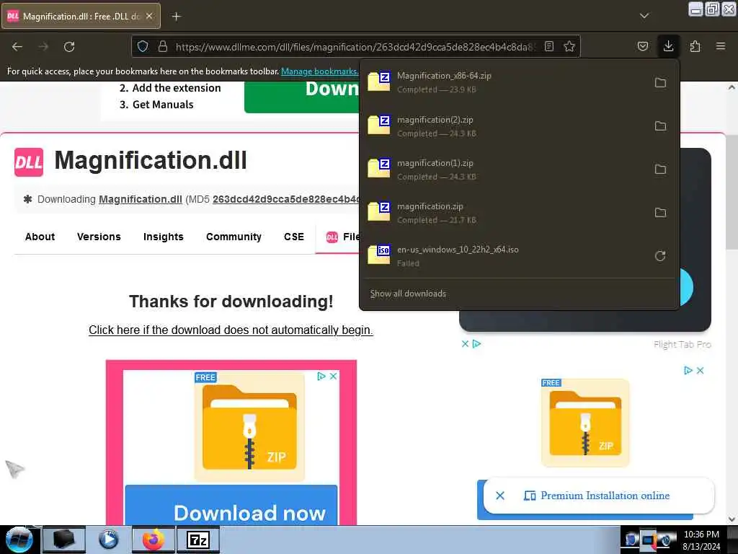Screen dimensions: 738x554
Task: Open magnification(2).zip download entry
Action: 506,126
